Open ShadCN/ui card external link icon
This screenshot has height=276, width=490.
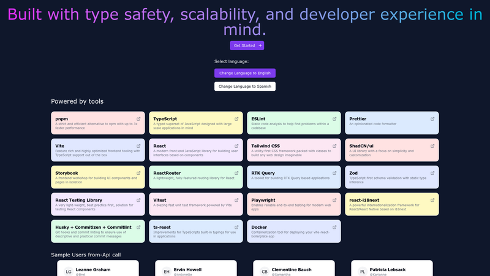432,146
